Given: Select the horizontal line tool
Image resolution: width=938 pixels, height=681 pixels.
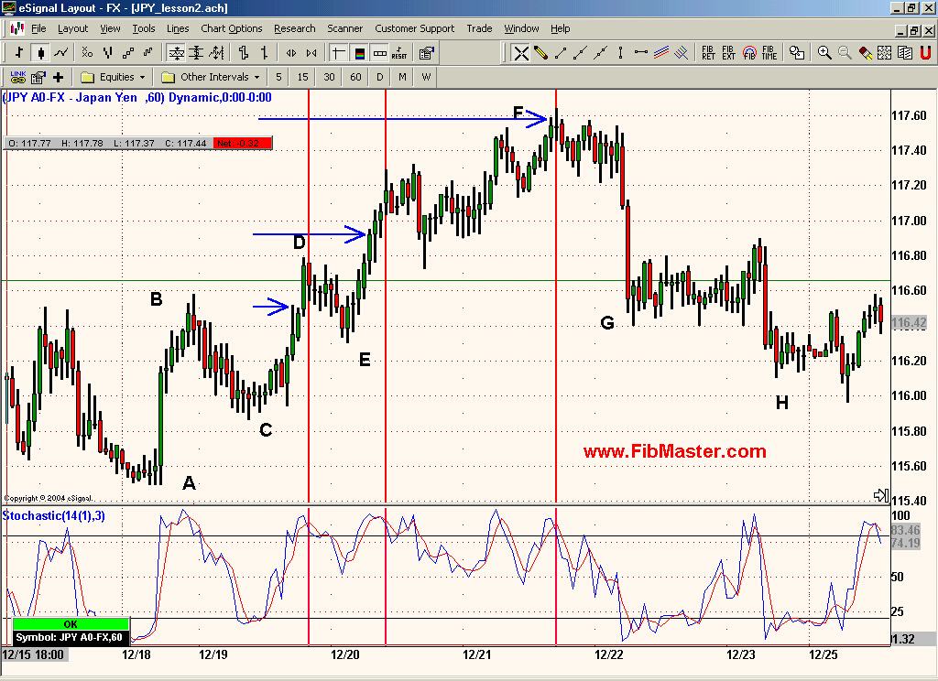Looking at the screenshot, I should click(640, 53).
